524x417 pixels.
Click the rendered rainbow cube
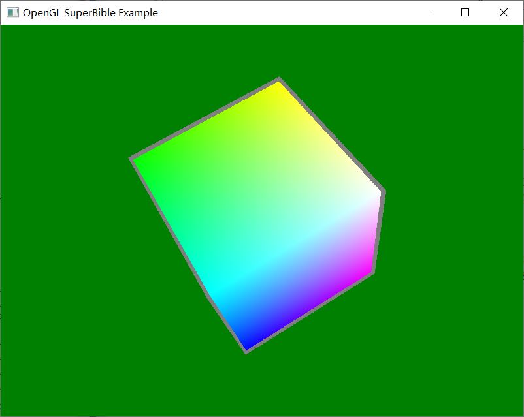[257, 215]
